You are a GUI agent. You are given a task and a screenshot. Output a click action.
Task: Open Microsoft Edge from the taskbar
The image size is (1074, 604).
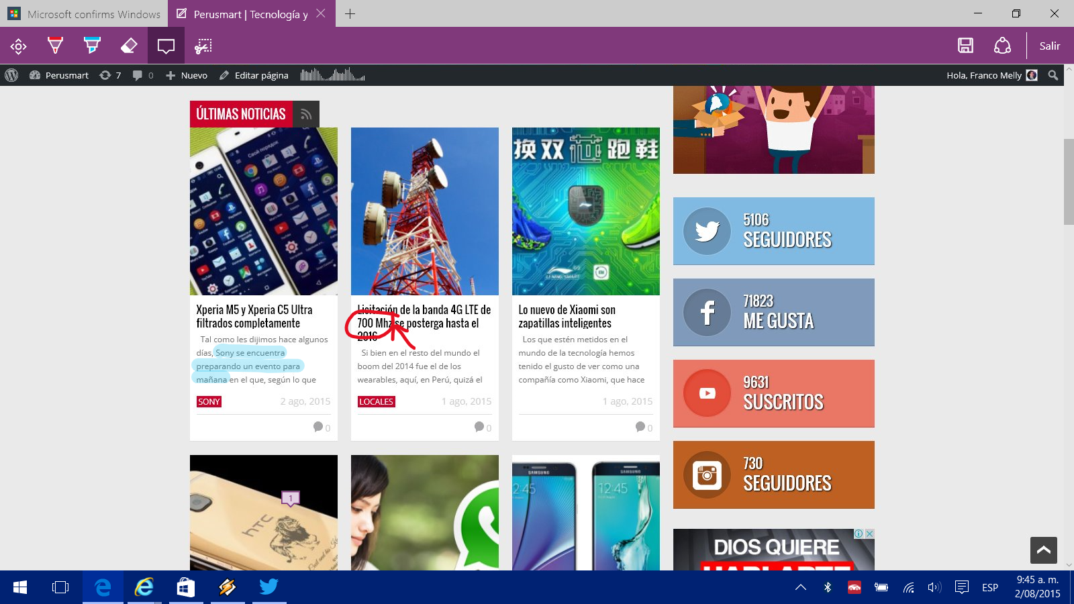pyautogui.click(x=103, y=587)
